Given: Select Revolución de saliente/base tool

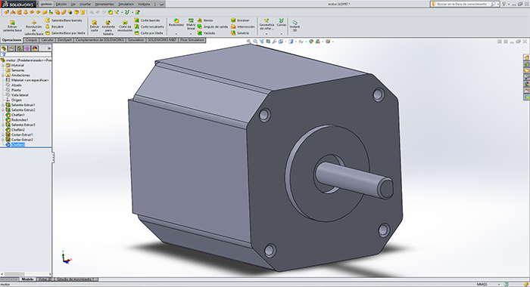Looking at the screenshot, I should click(34, 28).
